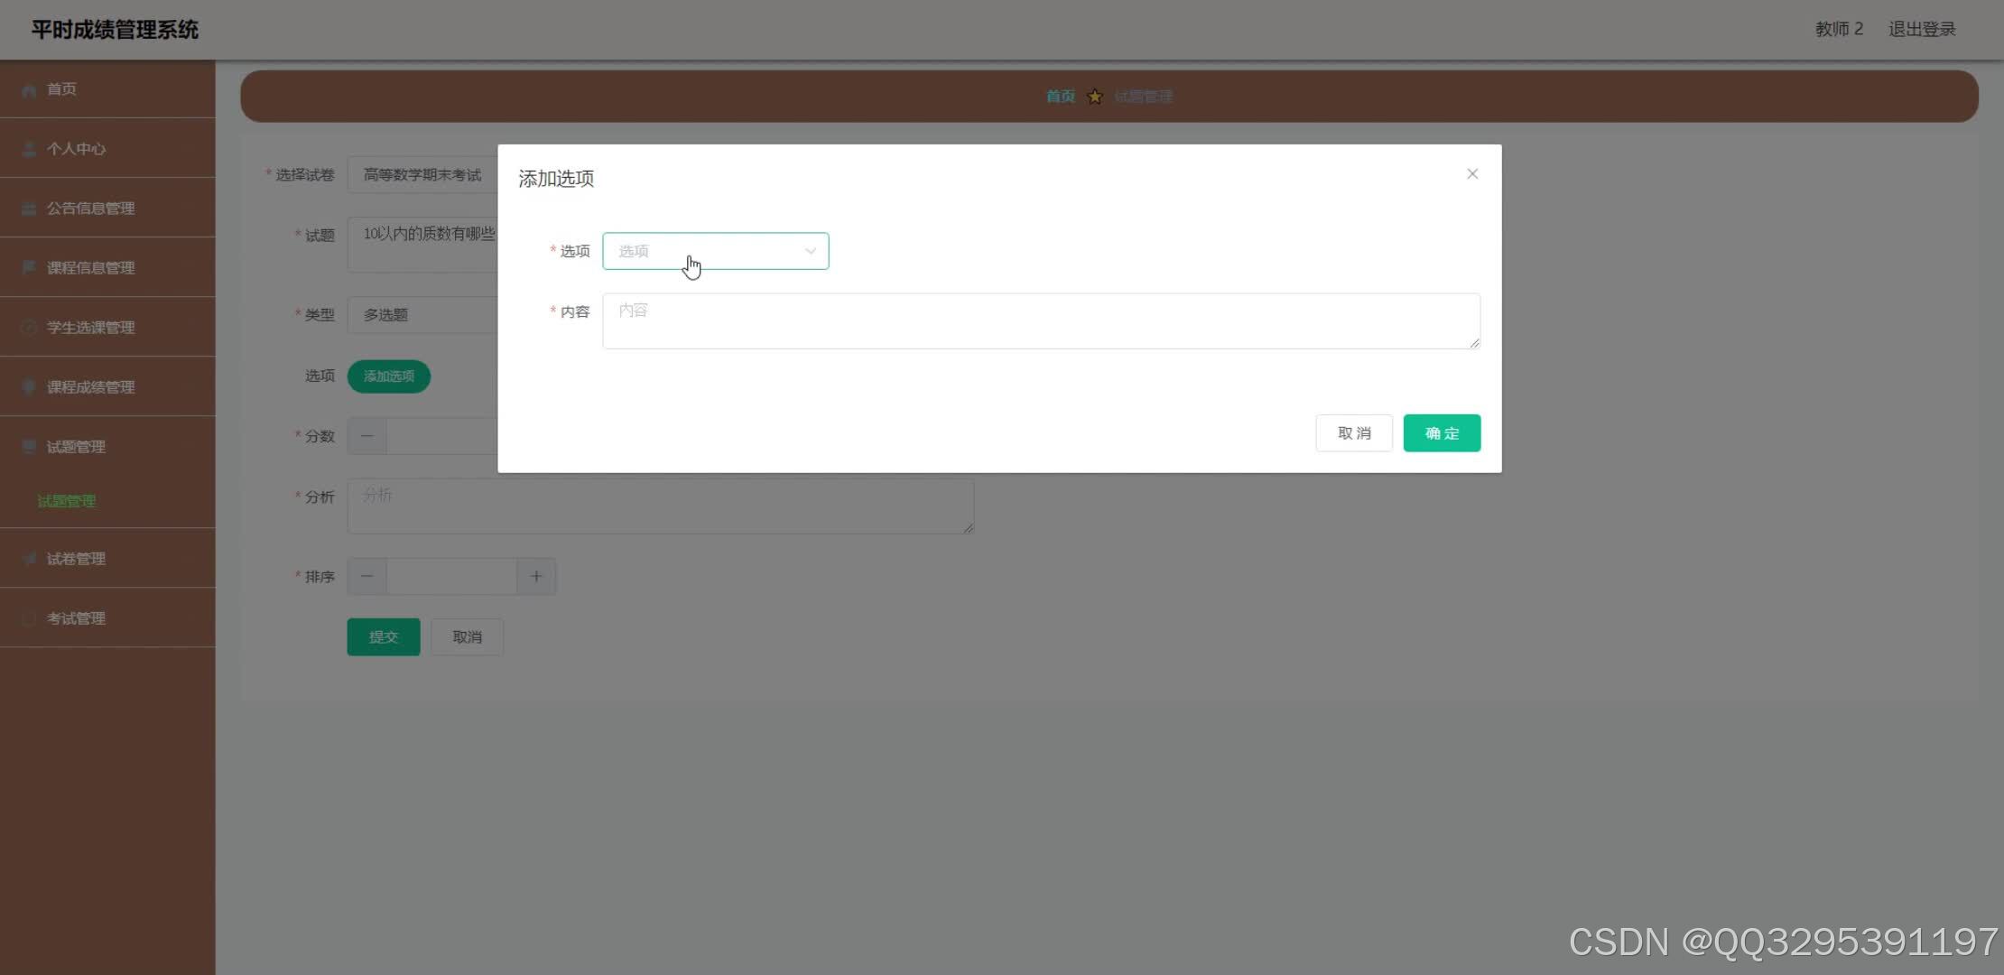Open the 类型 dropdown showing 多选题
The width and height of the screenshot is (2004, 975).
pos(422,314)
